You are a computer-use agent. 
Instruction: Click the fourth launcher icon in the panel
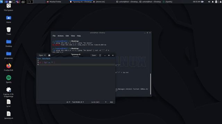click(x=17, y=2)
